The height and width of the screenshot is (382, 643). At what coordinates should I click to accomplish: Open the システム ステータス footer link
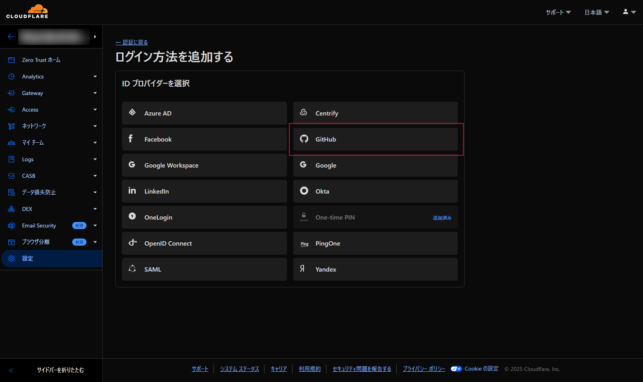click(239, 369)
